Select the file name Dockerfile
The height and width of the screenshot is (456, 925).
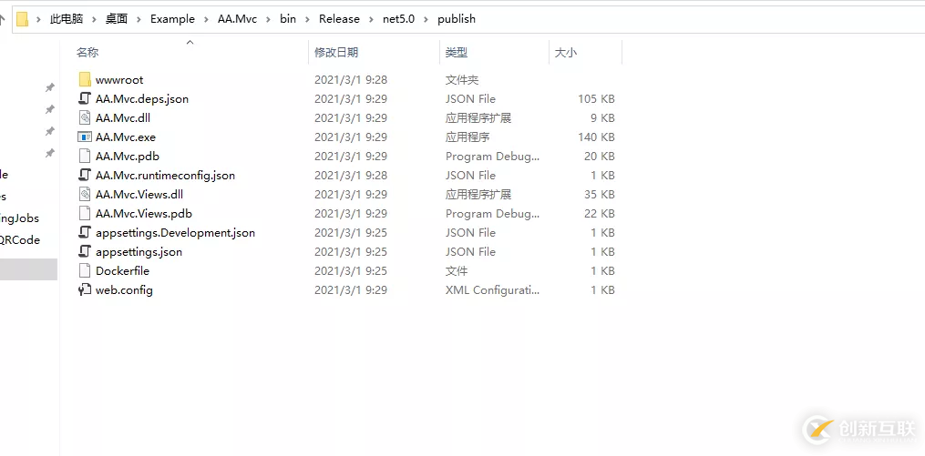(x=122, y=271)
